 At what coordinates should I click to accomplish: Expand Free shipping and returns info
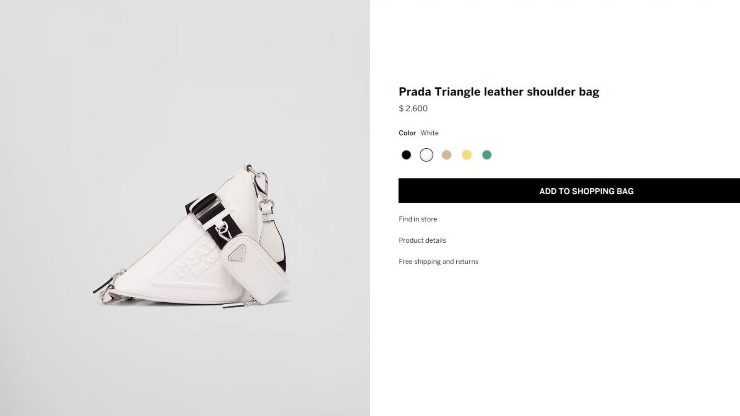click(x=438, y=262)
